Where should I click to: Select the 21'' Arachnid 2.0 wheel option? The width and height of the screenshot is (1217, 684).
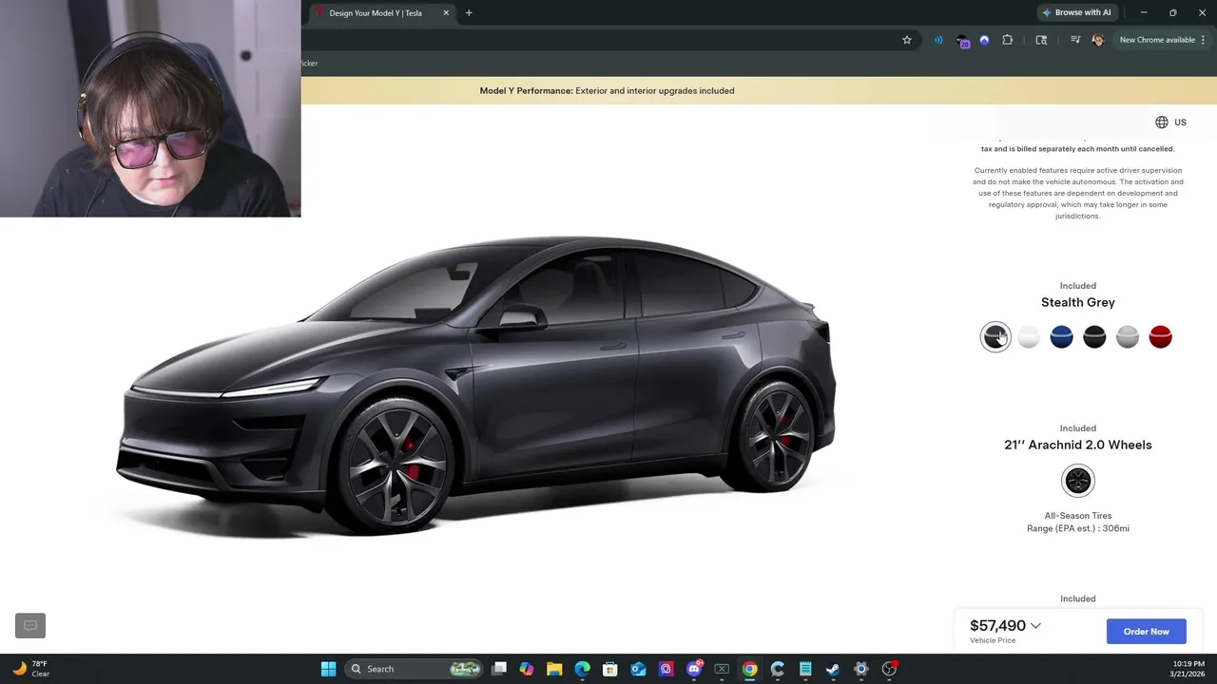1078,481
